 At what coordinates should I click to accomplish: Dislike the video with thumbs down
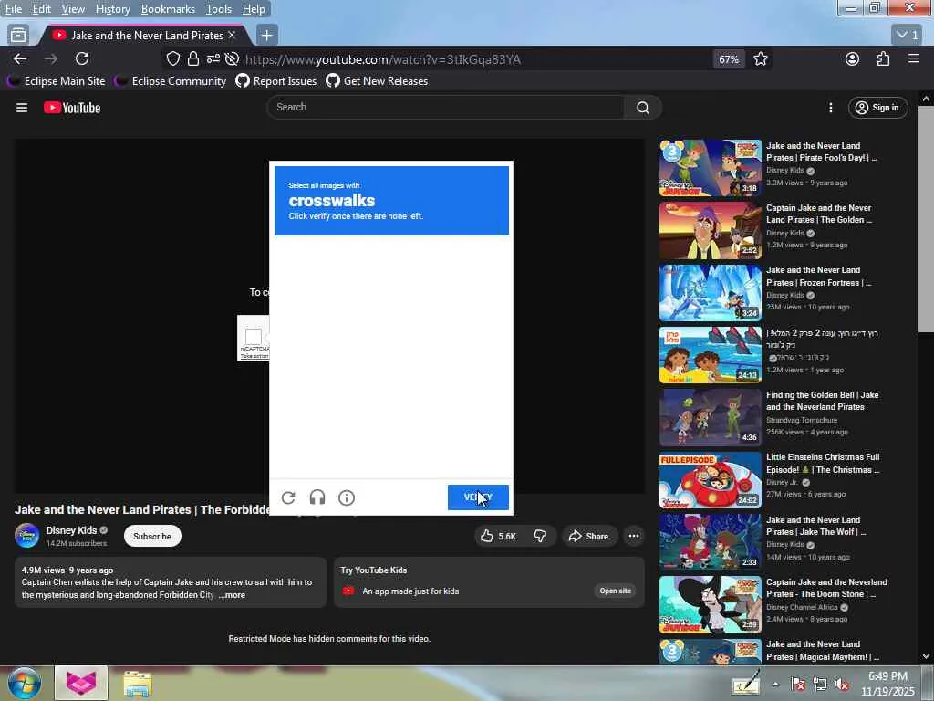click(x=540, y=536)
